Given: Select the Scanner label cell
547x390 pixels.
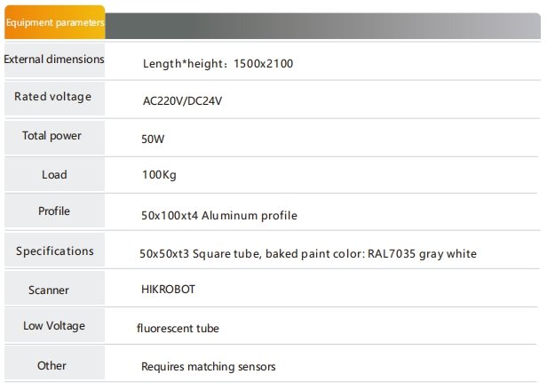Looking at the screenshot, I should [x=54, y=289].
